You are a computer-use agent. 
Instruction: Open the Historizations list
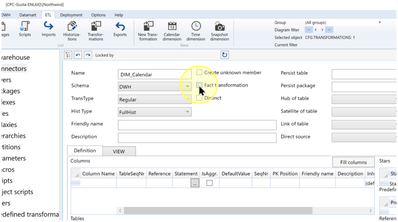coord(72,31)
